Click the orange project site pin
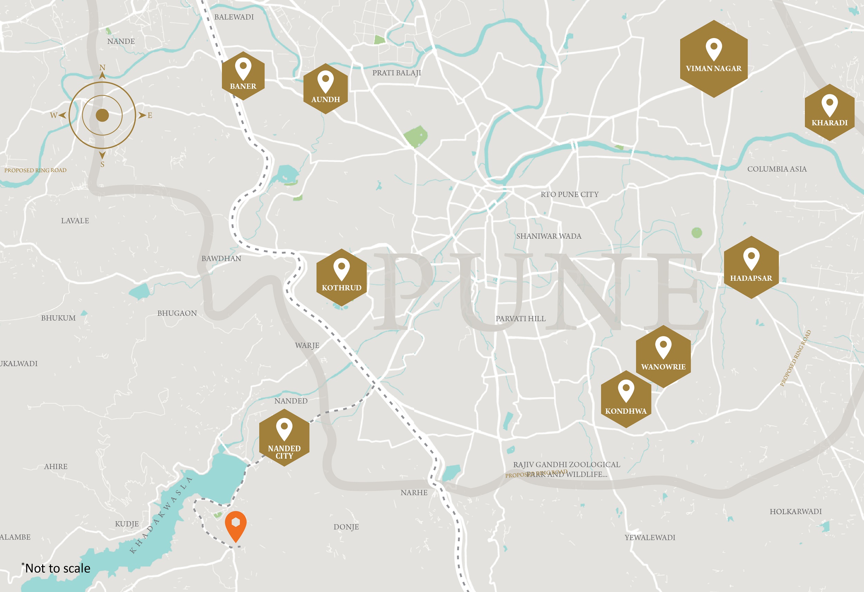Image resolution: width=864 pixels, height=592 pixels. (x=236, y=526)
